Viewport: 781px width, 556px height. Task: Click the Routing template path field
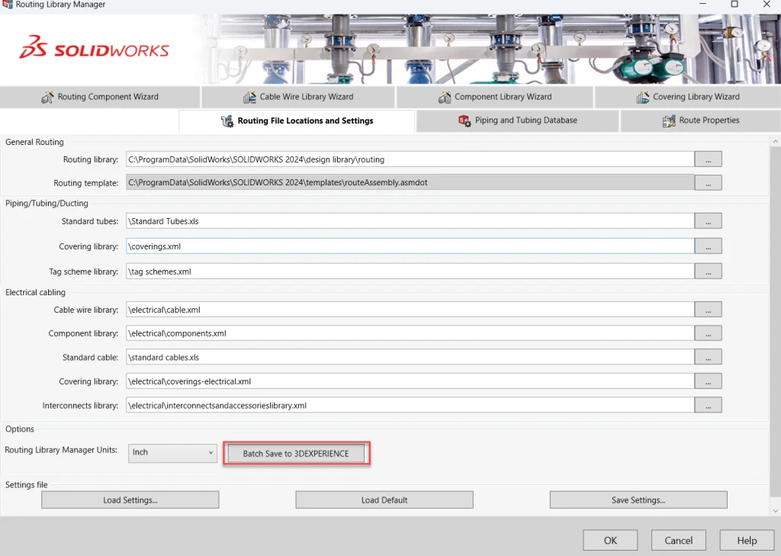pyautogui.click(x=410, y=182)
